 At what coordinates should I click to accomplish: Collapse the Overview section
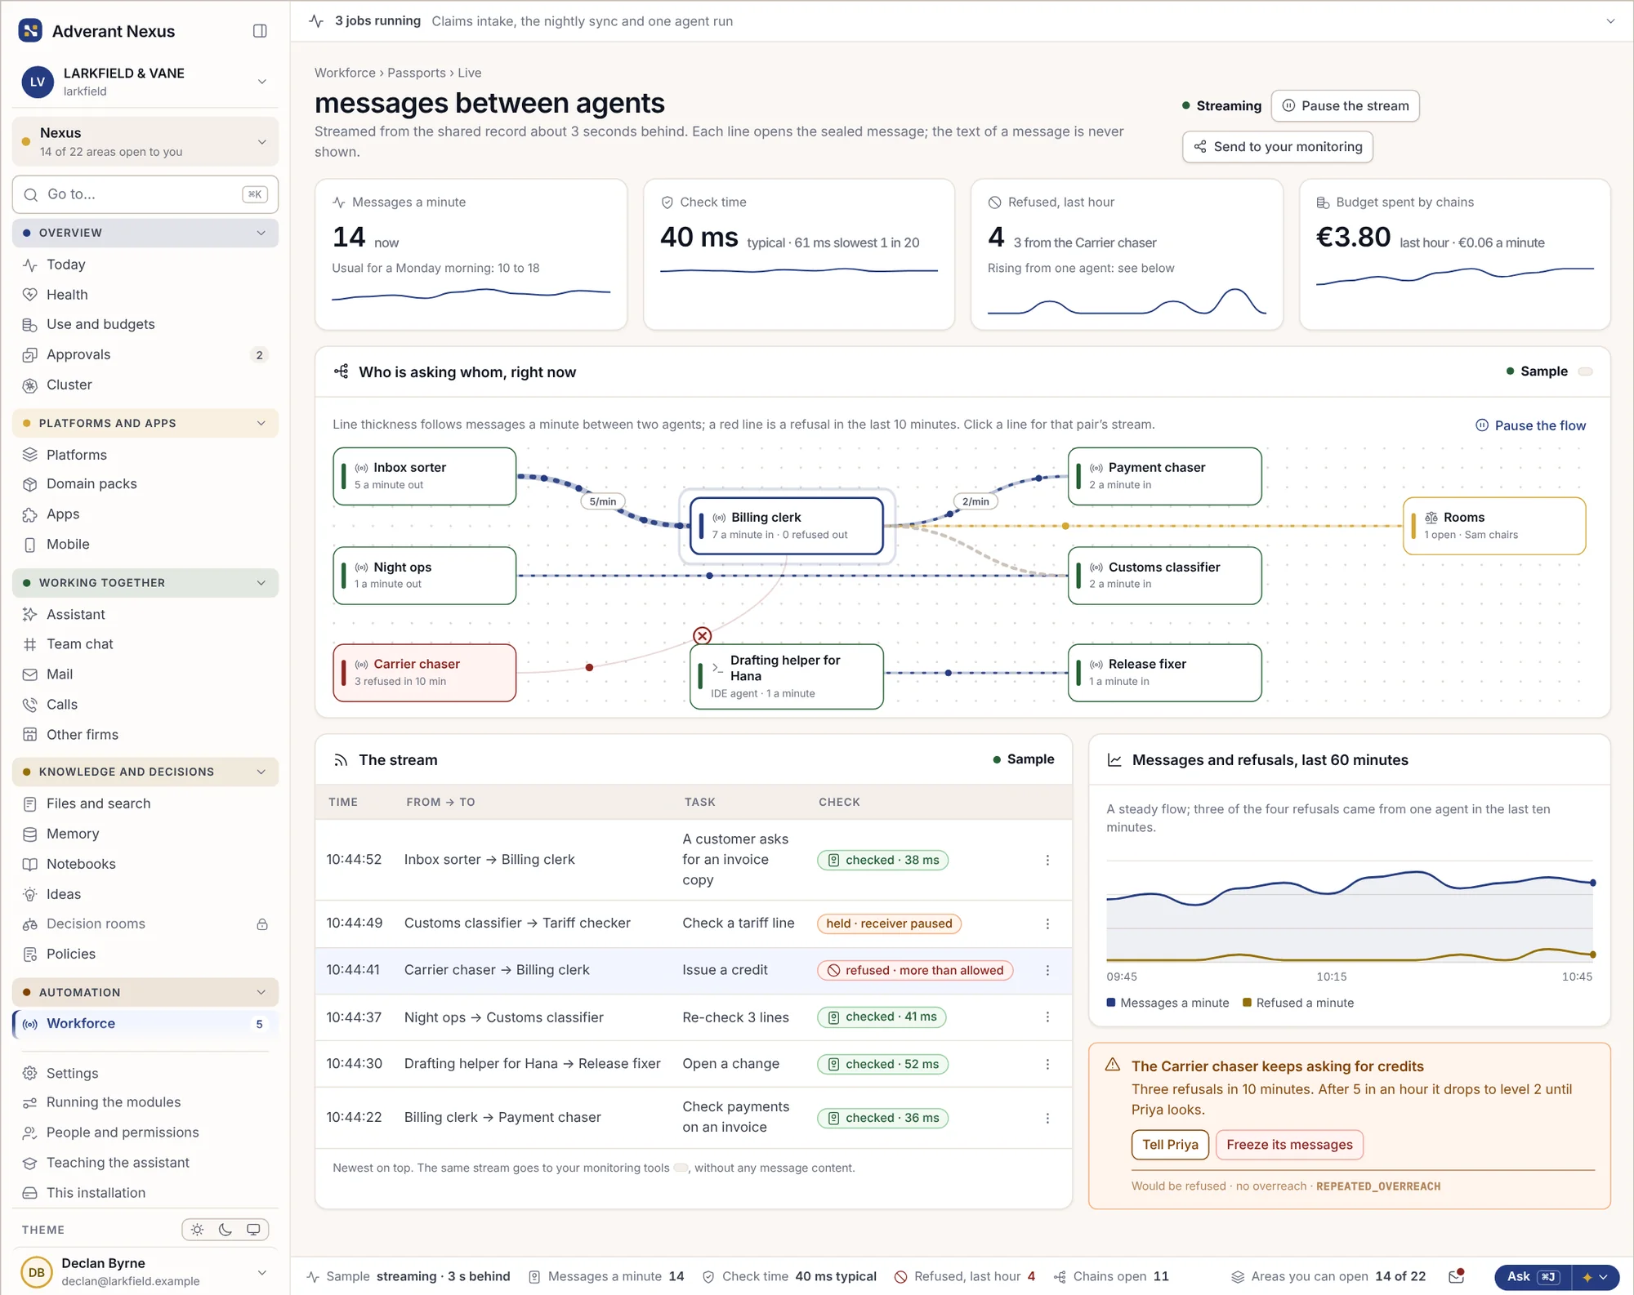point(145,233)
